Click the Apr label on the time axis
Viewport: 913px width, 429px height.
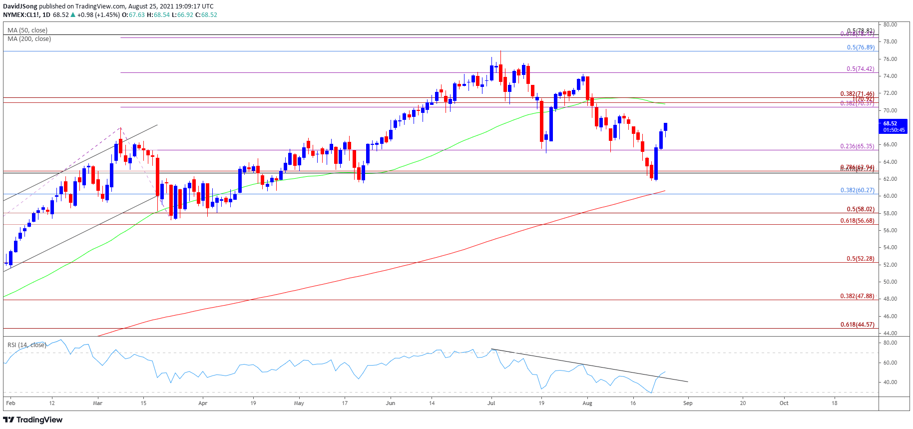[203, 403]
